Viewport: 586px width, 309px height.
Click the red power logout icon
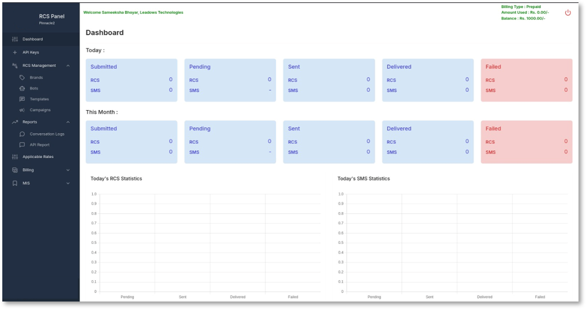pyautogui.click(x=568, y=13)
